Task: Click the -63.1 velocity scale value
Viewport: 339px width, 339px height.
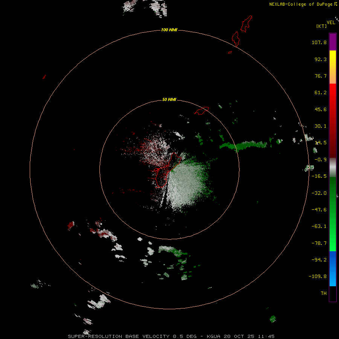Action: pyautogui.click(x=319, y=226)
